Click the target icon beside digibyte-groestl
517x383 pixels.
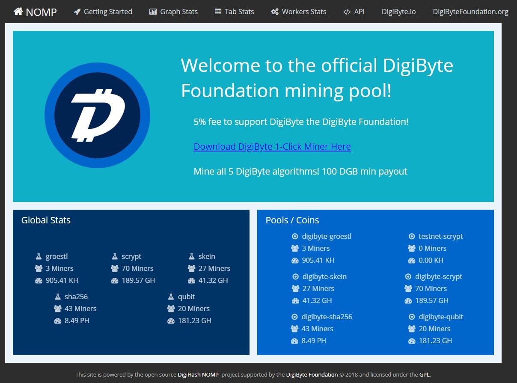click(294, 237)
